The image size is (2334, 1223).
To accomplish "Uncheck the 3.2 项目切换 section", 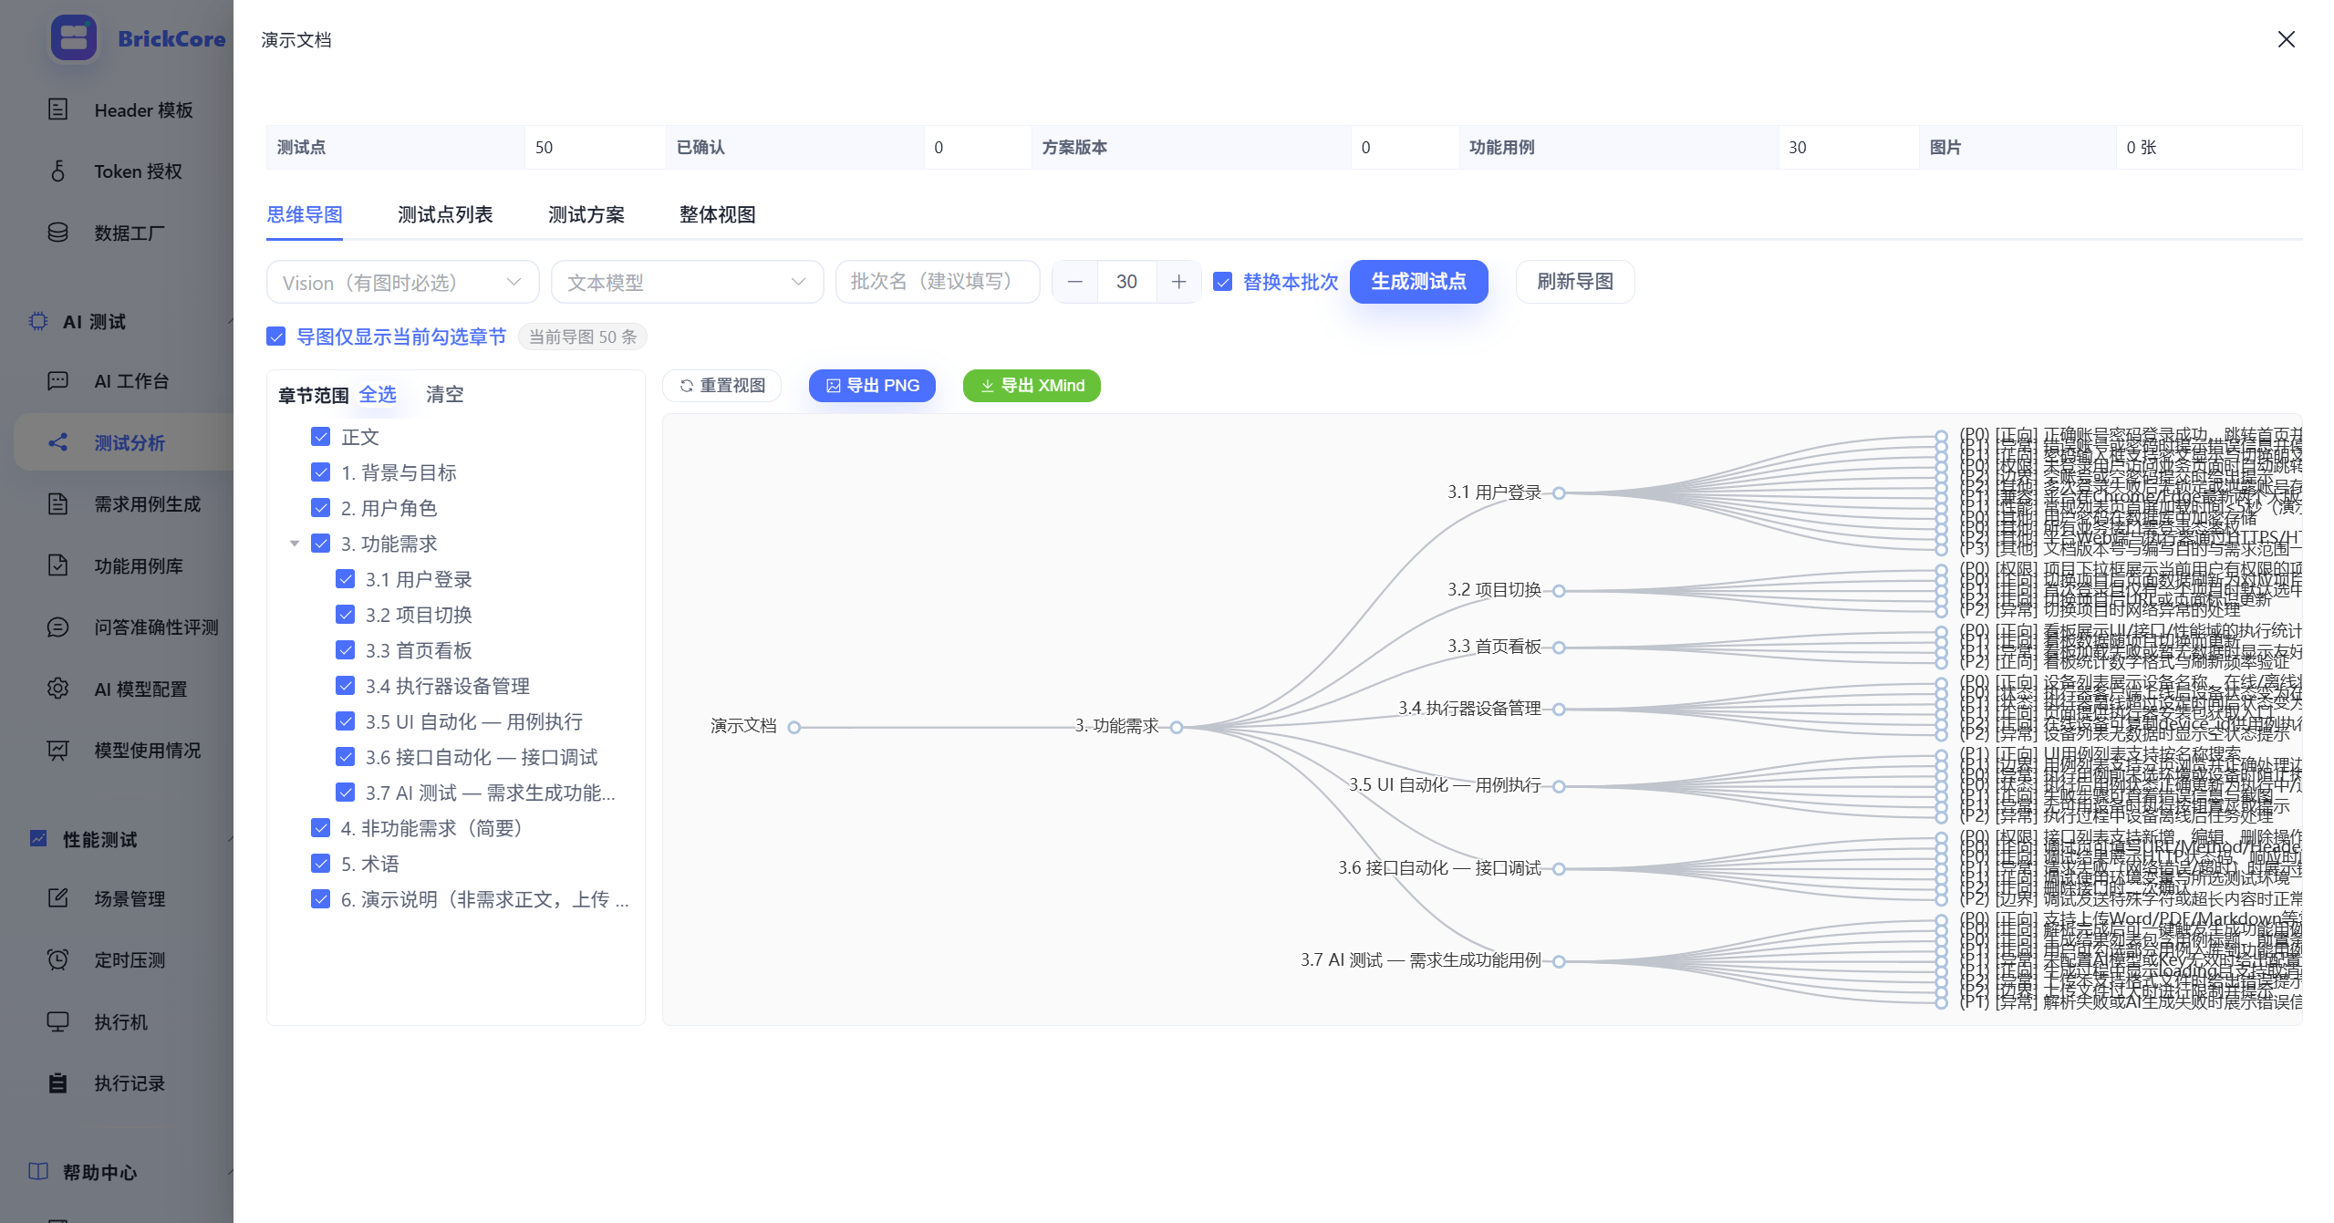I will (345, 615).
